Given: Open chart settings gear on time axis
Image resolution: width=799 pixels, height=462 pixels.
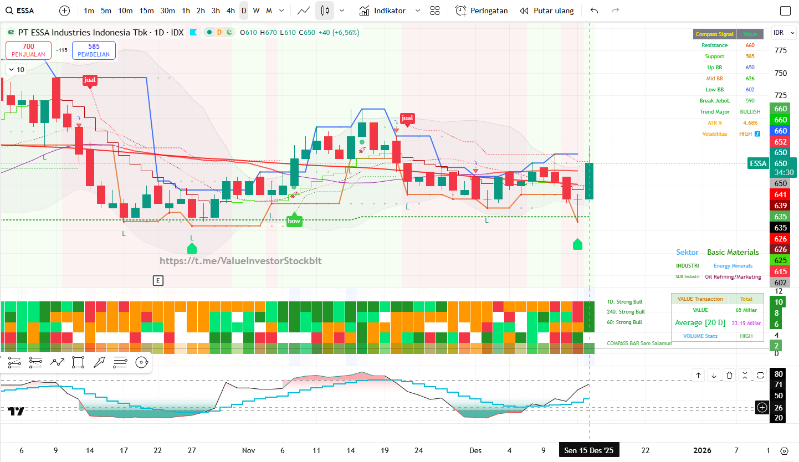Looking at the screenshot, I should pyautogui.click(x=784, y=451).
